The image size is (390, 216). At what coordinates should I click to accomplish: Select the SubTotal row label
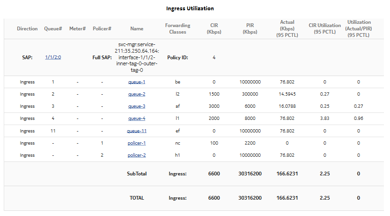click(137, 174)
